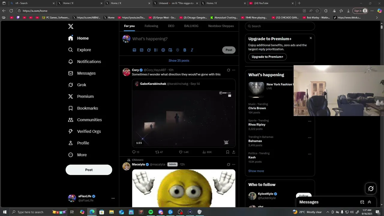Image resolution: width=384 pixels, height=216 pixels.
Task: Dismiss the Upgrade to Premium+ card
Action: tap(311, 38)
